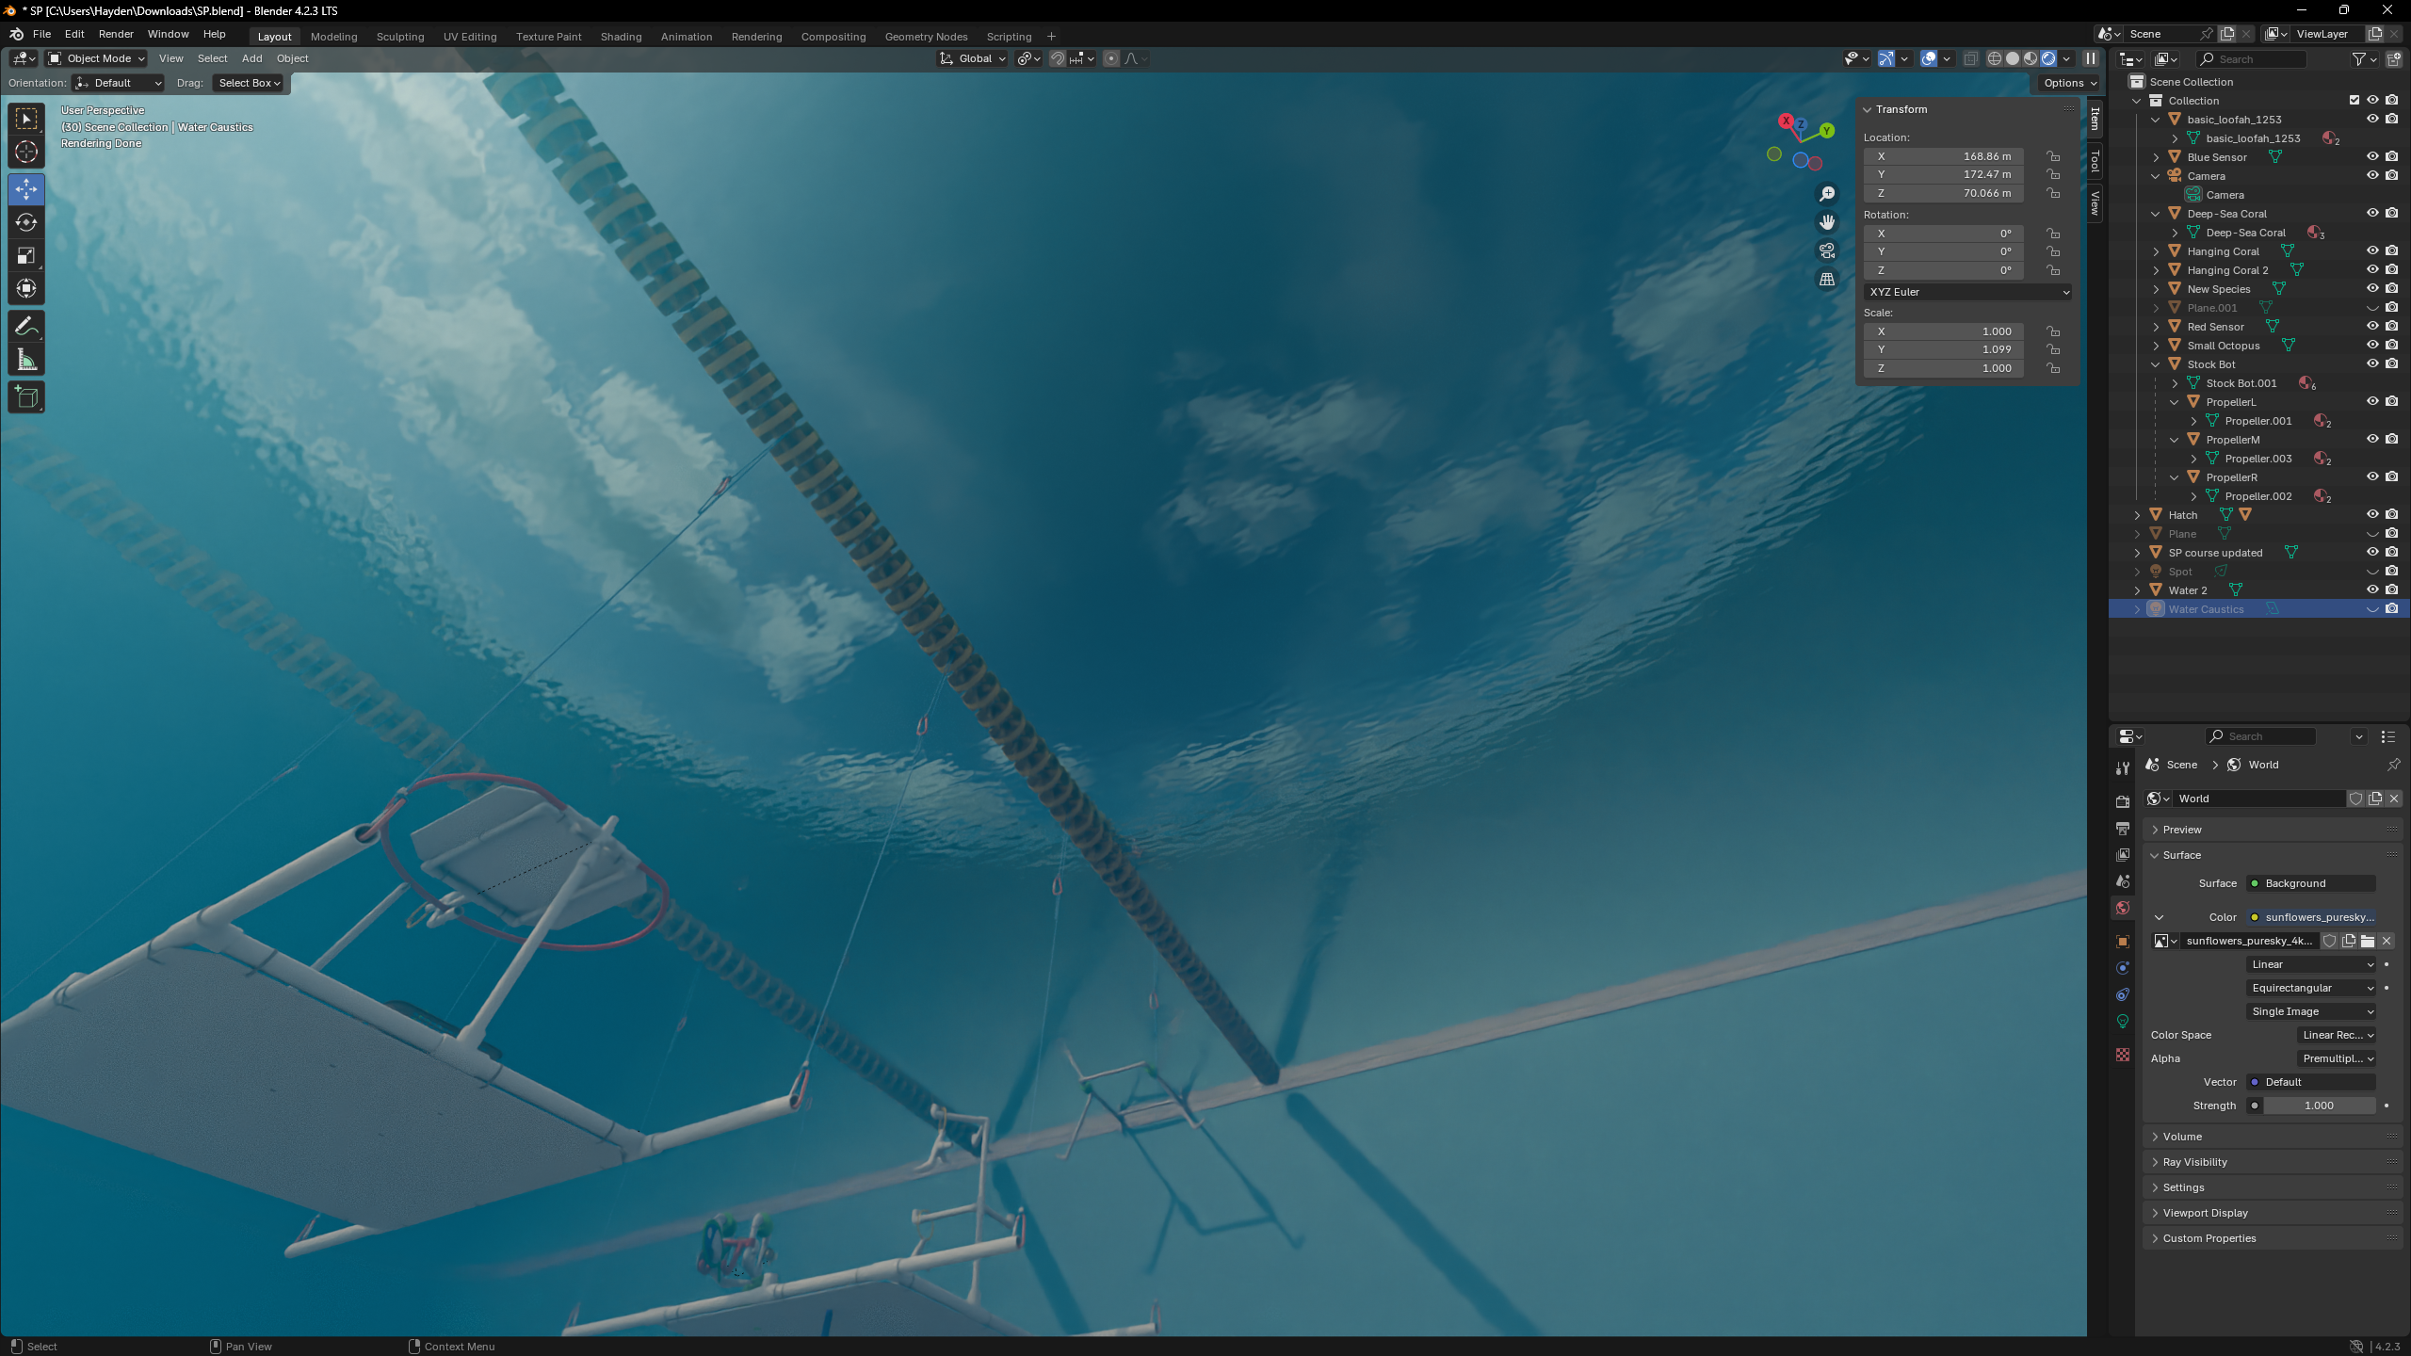Image resolution: width=2411 pixels, height=1356 pixels.
Task: Switch to the Shading workspace tab
Action: 621,37
